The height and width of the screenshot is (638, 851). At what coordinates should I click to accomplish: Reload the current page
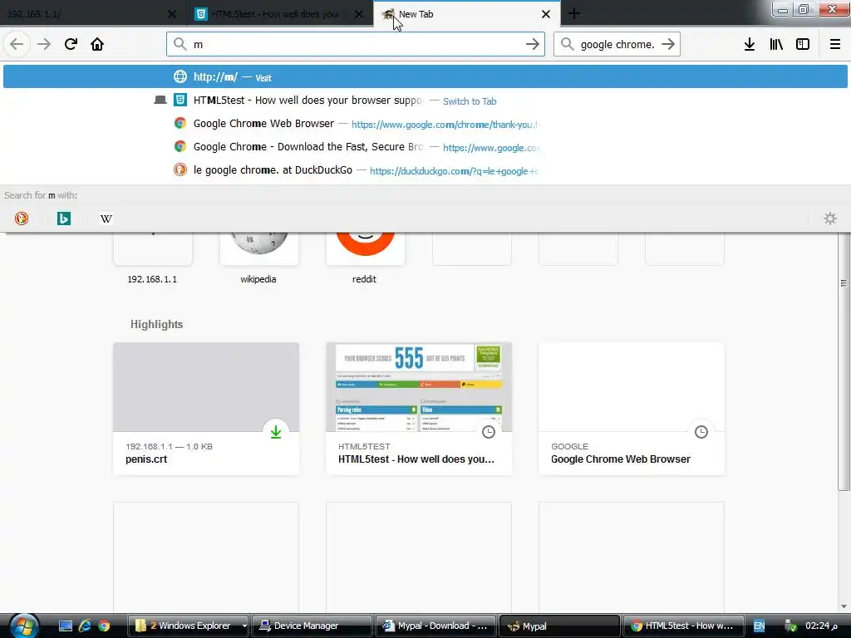click(71, 44)
